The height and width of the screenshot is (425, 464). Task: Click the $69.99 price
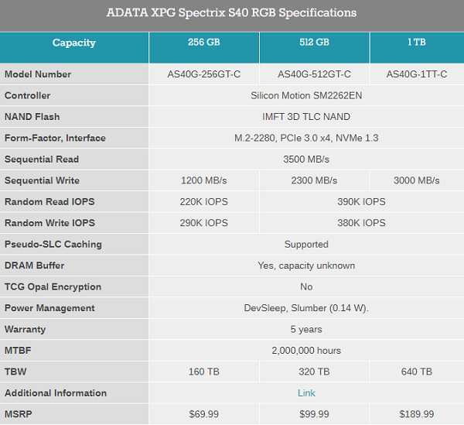[x=204, y=414]
